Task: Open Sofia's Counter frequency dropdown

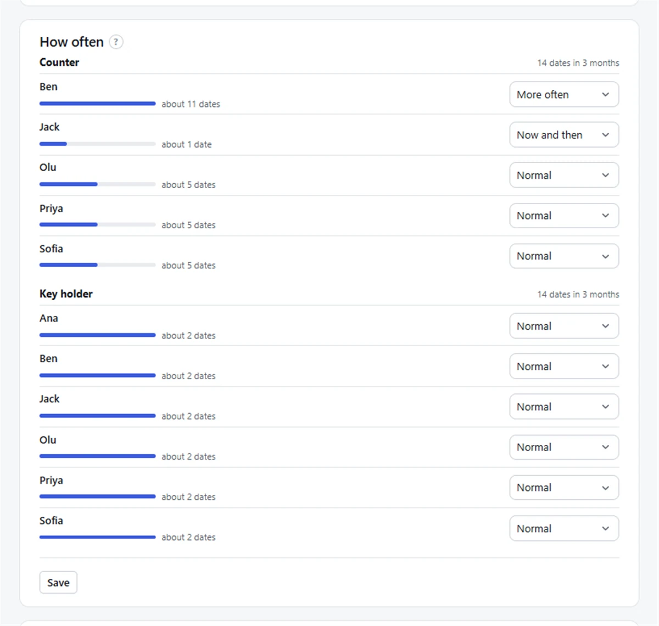Action: click(x=564, y=256)
